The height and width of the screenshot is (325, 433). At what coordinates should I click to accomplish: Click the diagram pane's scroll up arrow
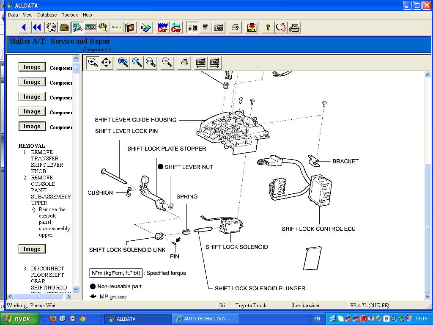(x=428, y=74)
